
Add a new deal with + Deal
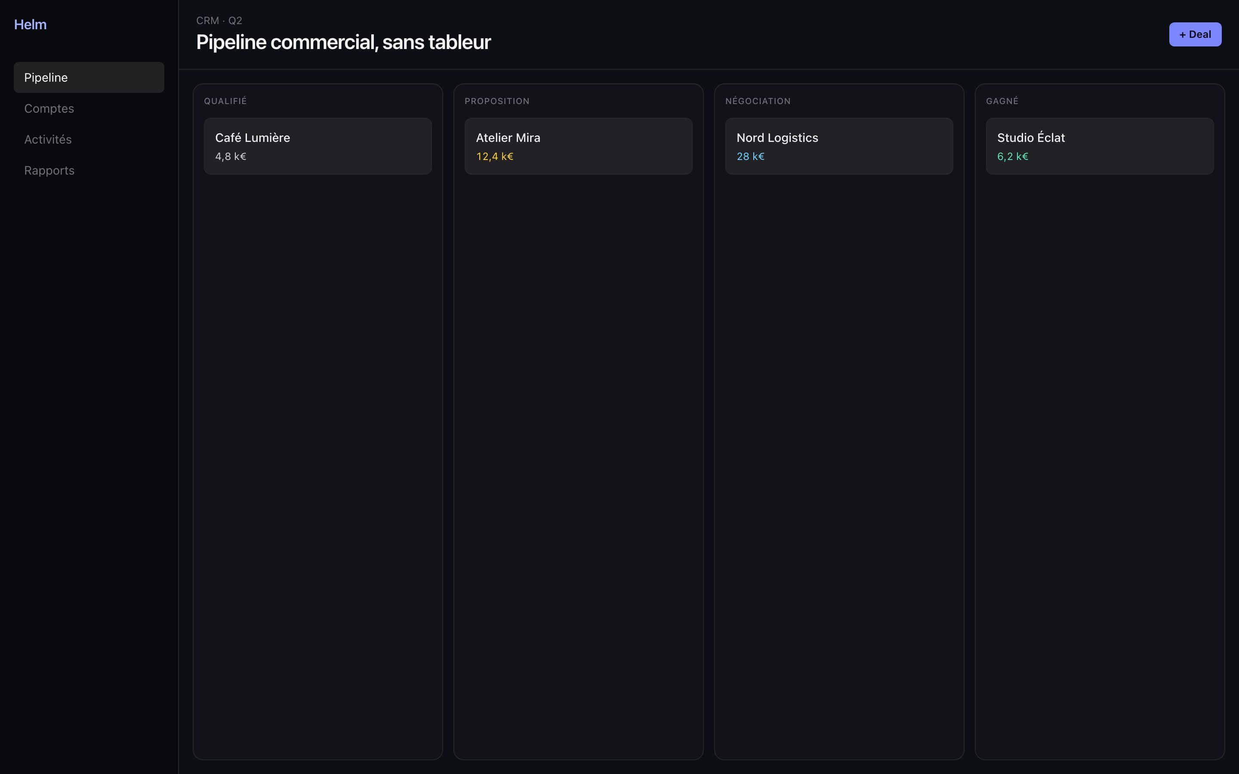1195,34
